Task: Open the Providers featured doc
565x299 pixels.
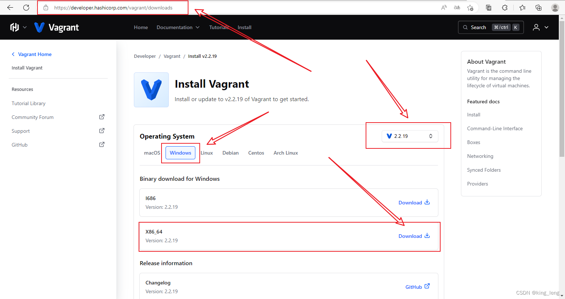Action: click(478, 184)
